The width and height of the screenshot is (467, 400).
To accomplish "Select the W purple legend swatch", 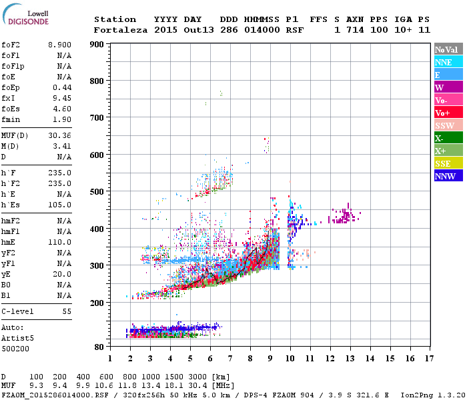I will pyautogui.click(x=448, y=87).
